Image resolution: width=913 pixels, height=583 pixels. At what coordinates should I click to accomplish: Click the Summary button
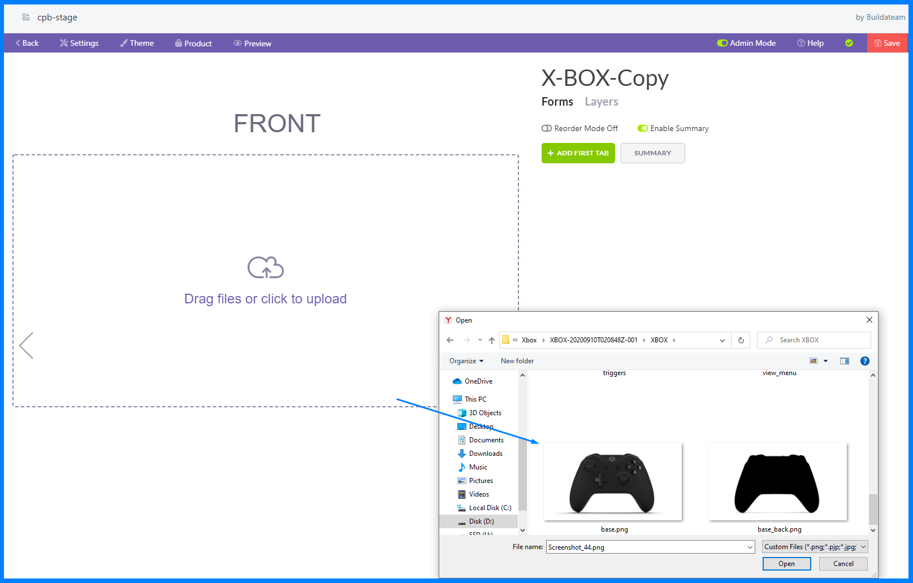pos(653,153)
